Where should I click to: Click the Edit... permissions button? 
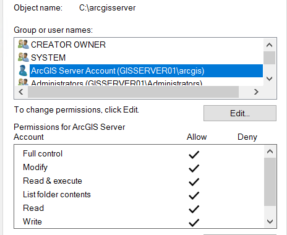[x=240, y=113]
